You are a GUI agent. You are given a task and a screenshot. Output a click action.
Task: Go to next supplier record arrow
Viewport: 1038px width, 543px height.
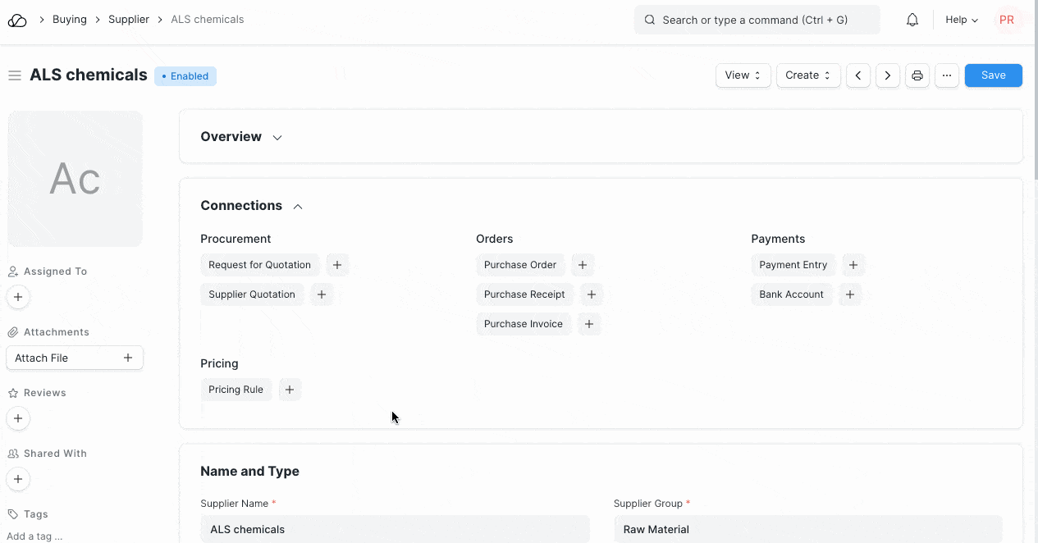pyautogui.click(x=887, y=75)
